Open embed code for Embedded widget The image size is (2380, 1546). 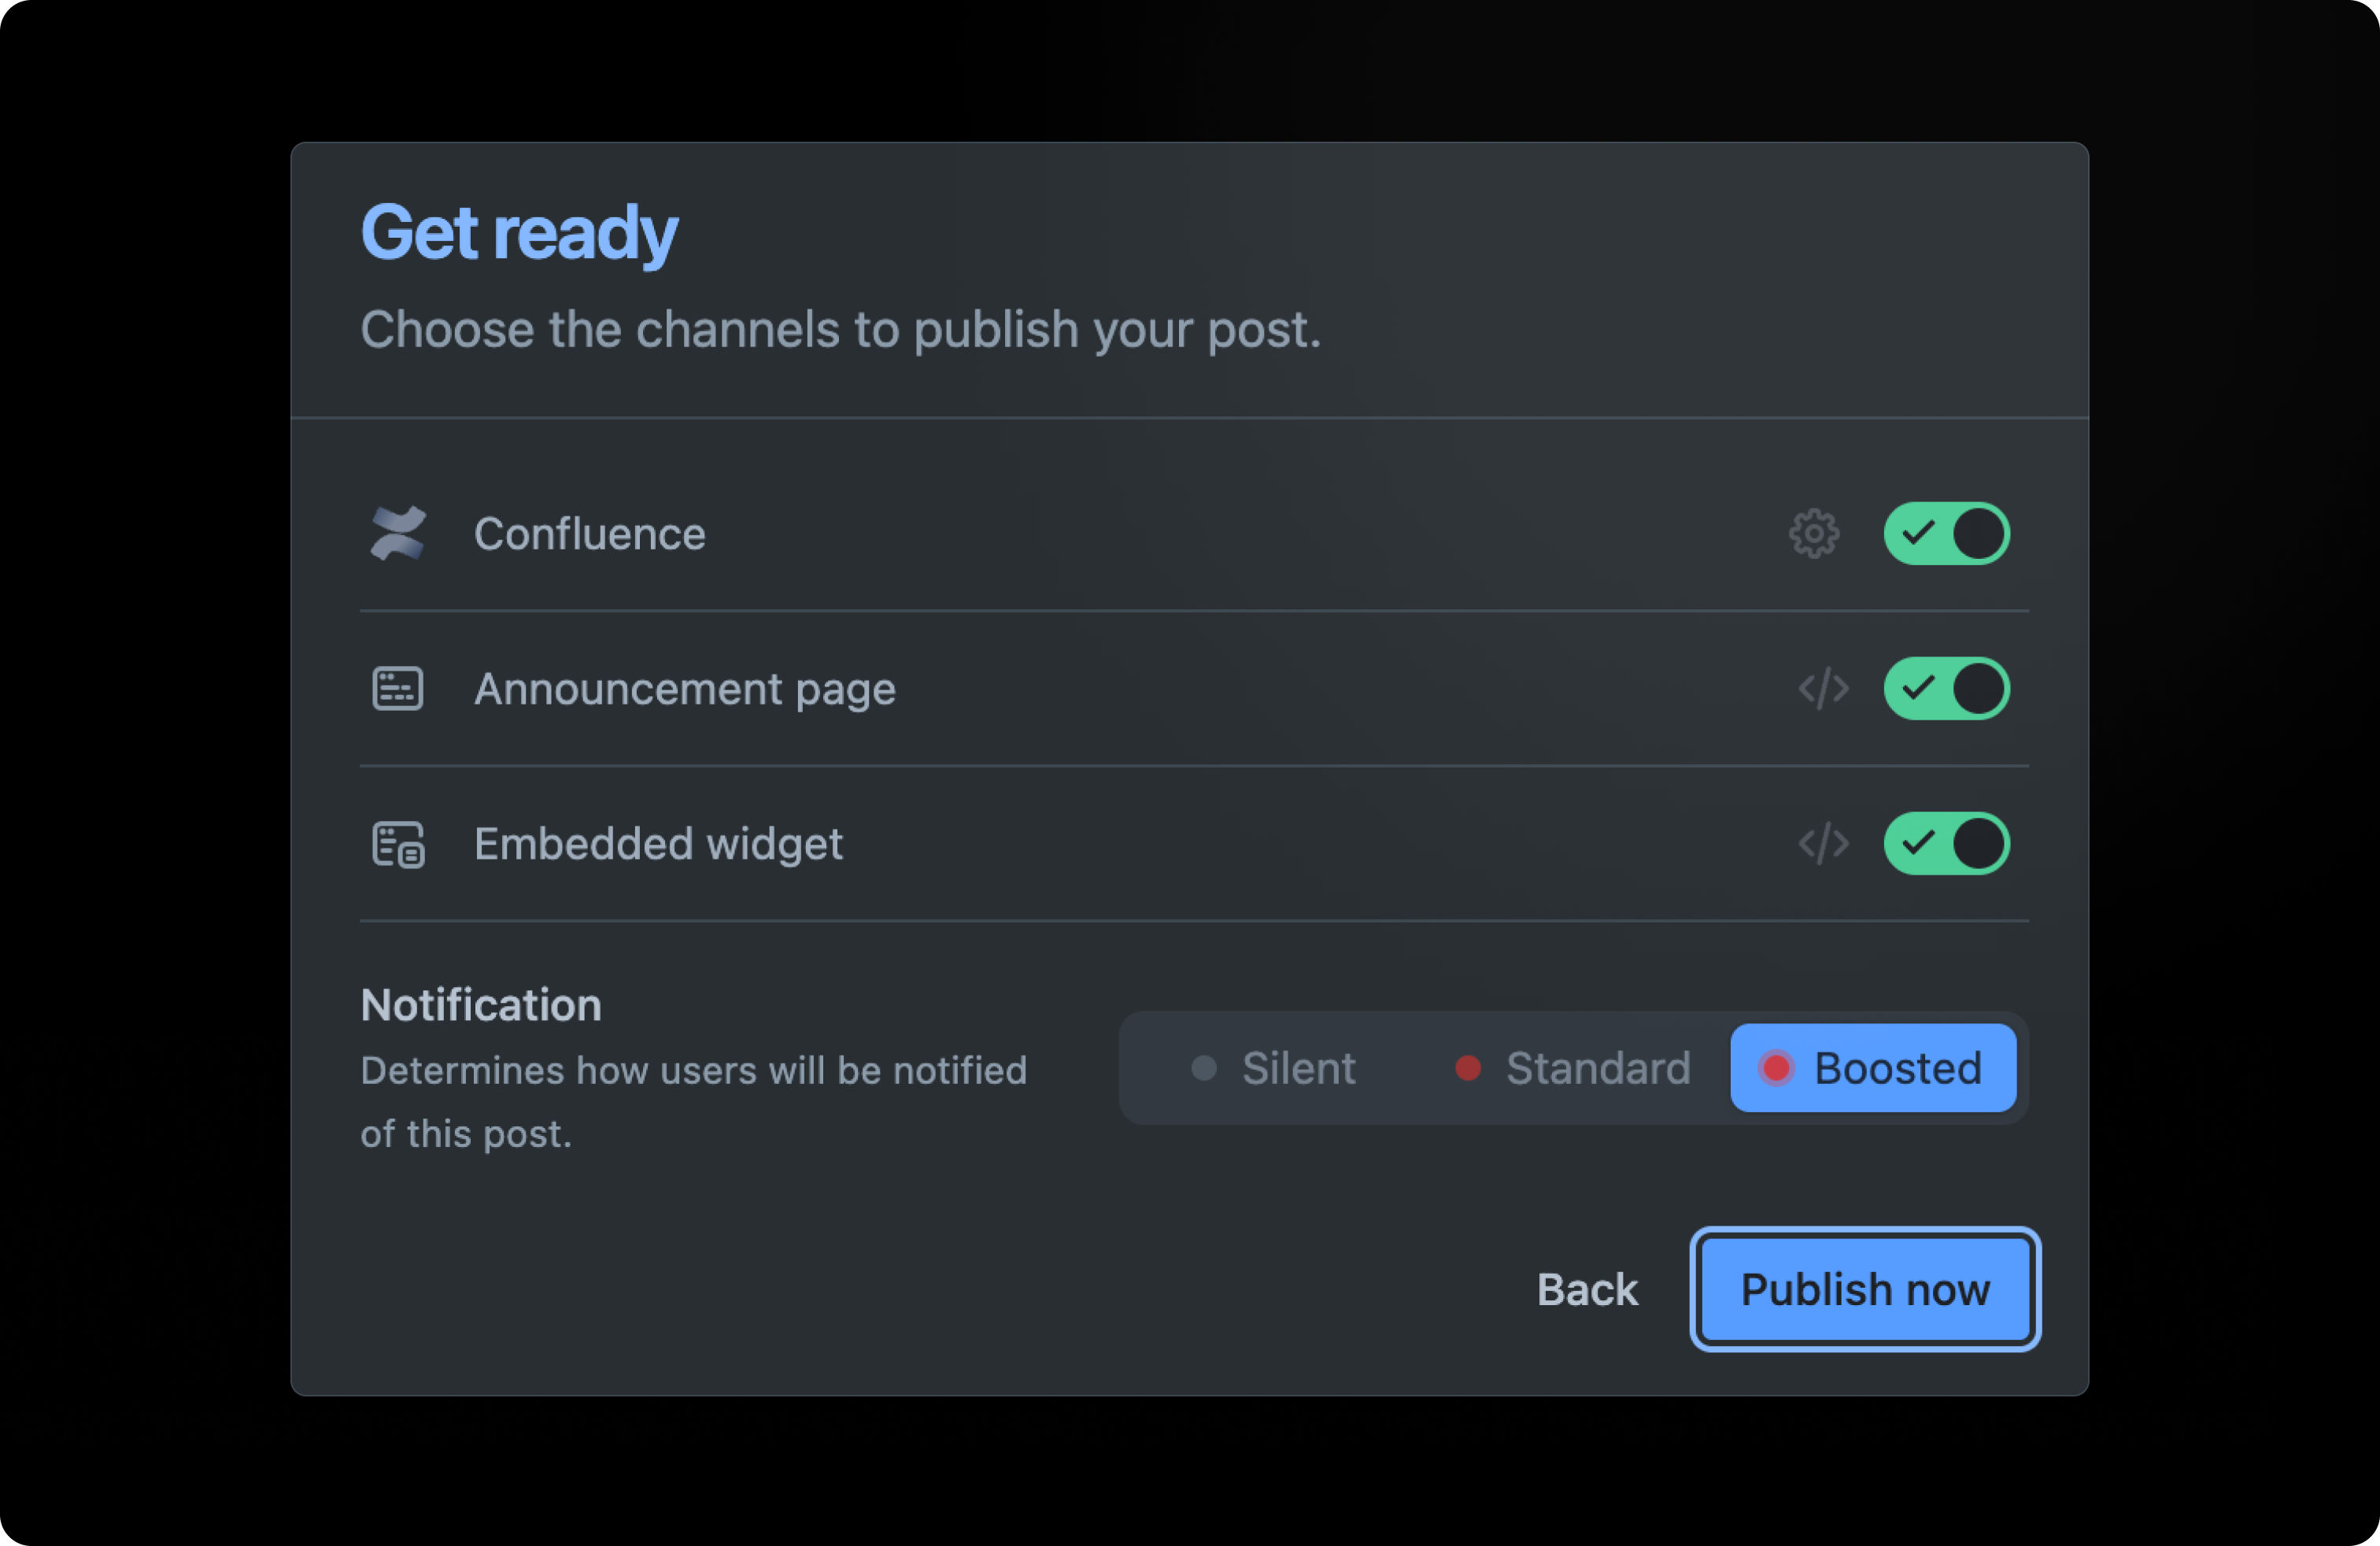tap(1823, 844)
